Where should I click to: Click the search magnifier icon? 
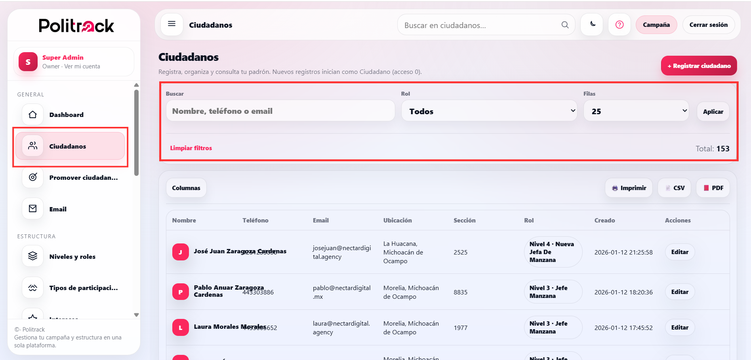click(565, 25)
